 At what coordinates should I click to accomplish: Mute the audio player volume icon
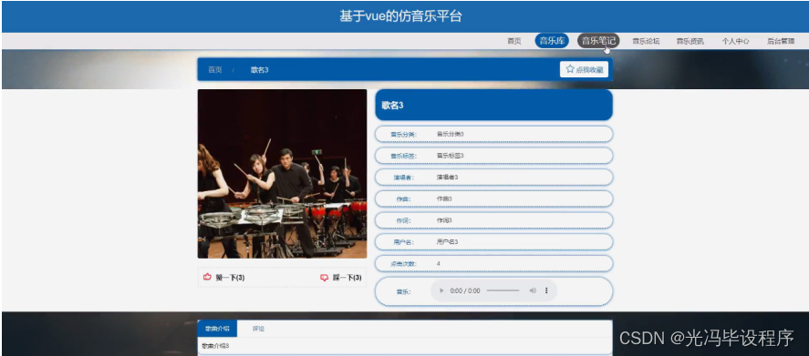533,290
